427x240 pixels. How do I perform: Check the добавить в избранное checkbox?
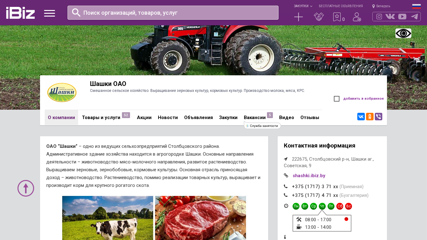[x=337, y=99]
